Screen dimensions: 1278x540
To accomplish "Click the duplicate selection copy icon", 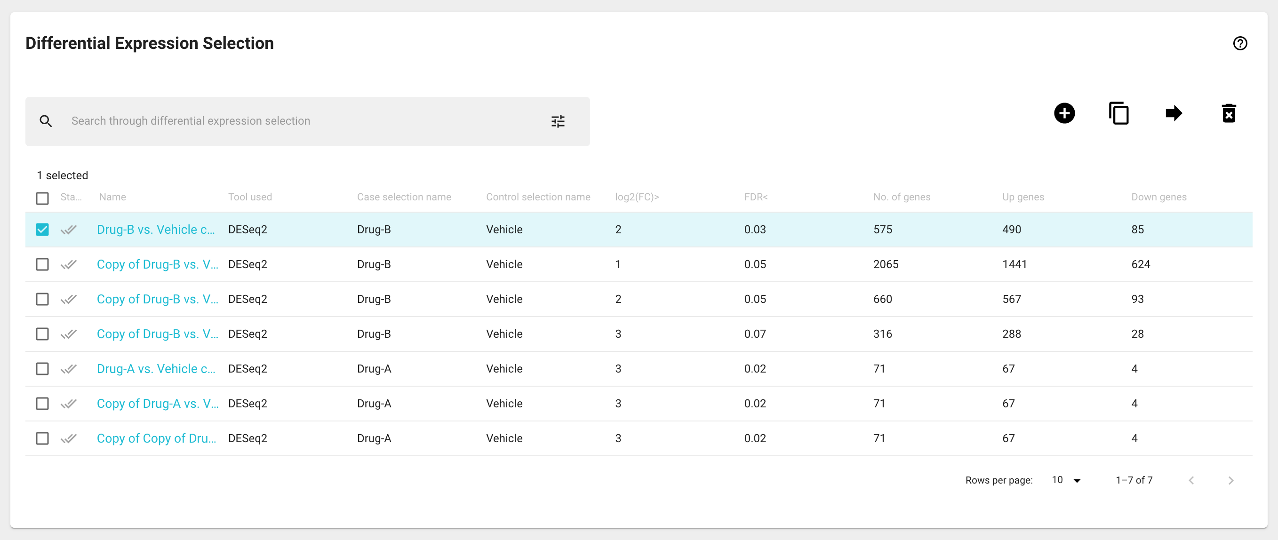I will click(1118, 113).
